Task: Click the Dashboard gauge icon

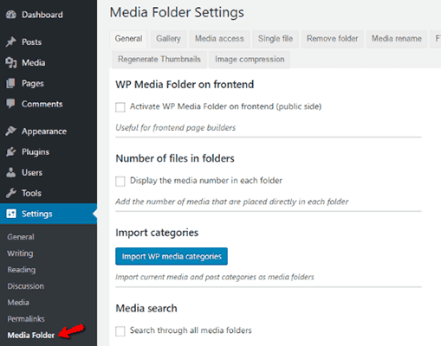Action: coord(11,15)
